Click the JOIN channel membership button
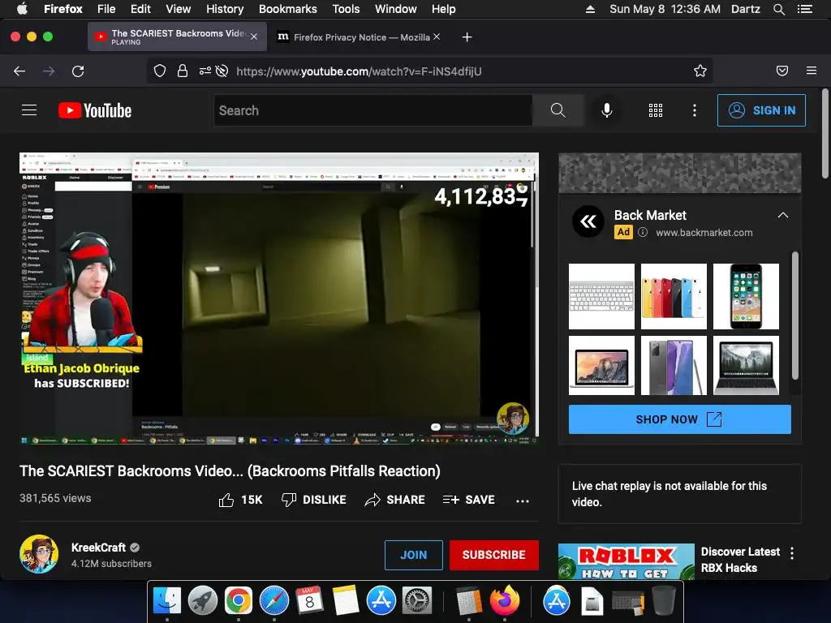 (413, 555)
